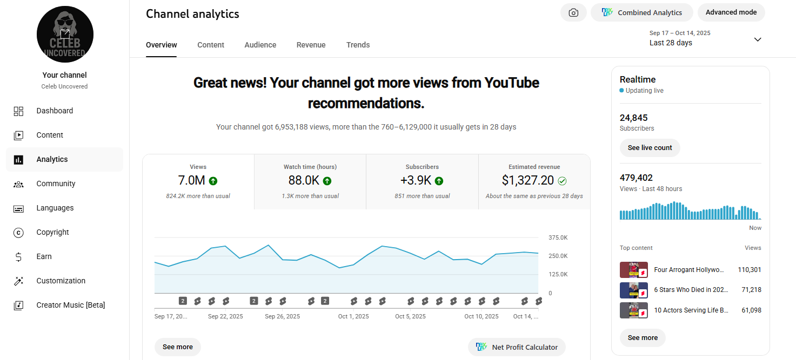
Task: Click the Creator Music note icon
Action: tap(18, 305)
